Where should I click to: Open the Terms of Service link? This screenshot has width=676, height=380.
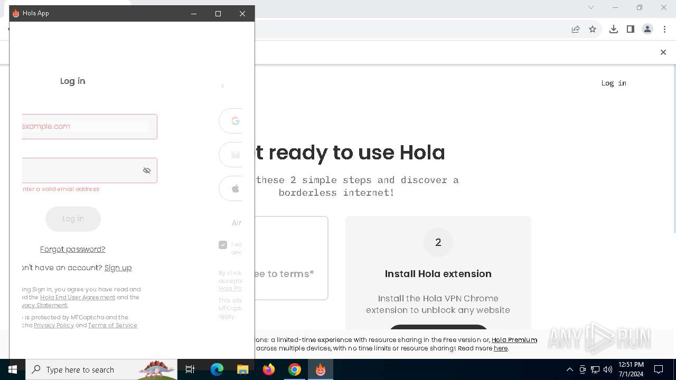click(112, 325)
